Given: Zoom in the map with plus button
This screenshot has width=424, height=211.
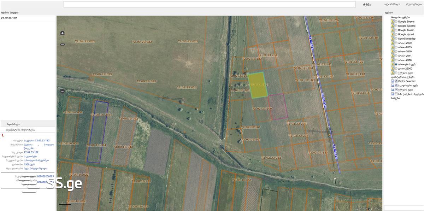Looking at the screenshot, I should tap(63, 33).
